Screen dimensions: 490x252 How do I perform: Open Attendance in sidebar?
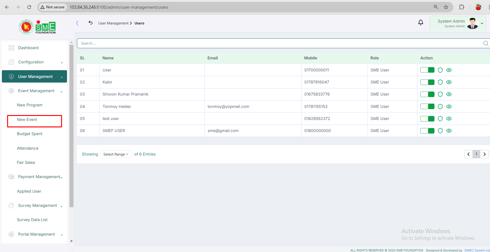[28, 148]
